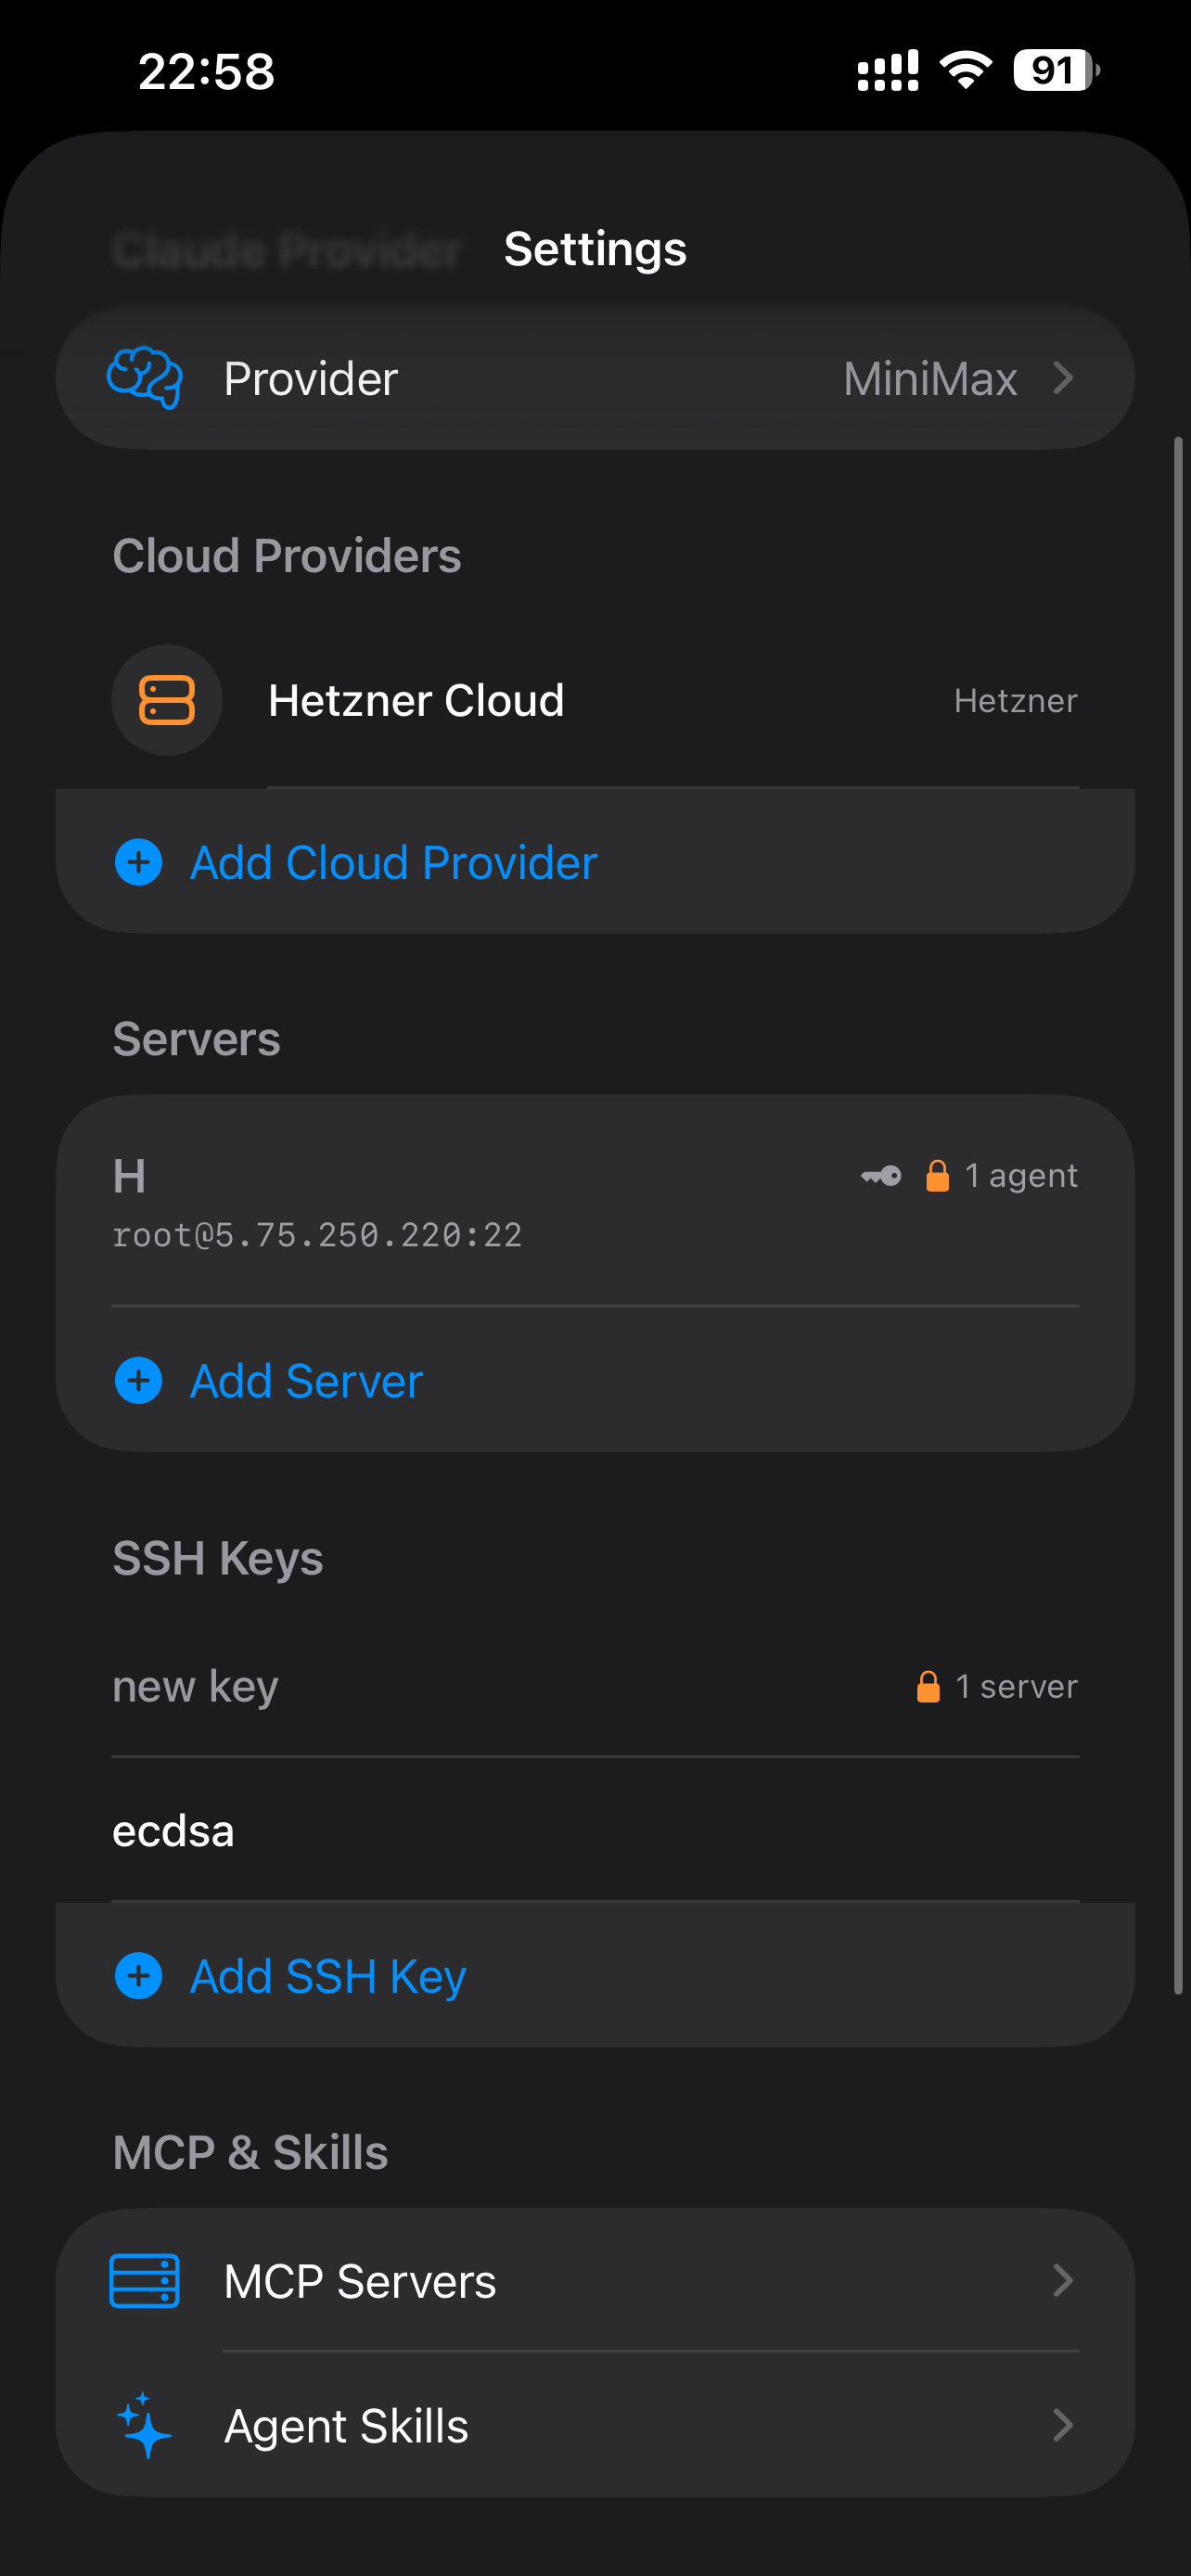
Task: Tap the Add Server link
Action: pos(306,1381)
